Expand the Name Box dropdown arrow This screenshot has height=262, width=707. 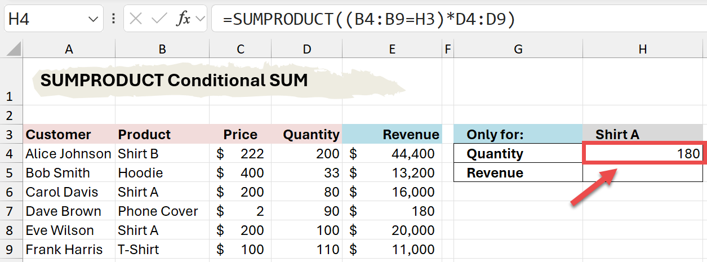pyautogui.click(x=93, y=19)
